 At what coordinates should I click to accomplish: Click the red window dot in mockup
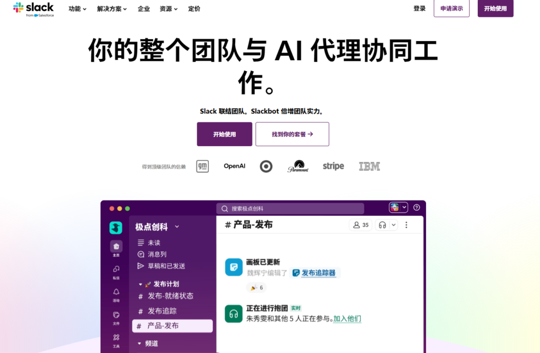tap(112, 208)
